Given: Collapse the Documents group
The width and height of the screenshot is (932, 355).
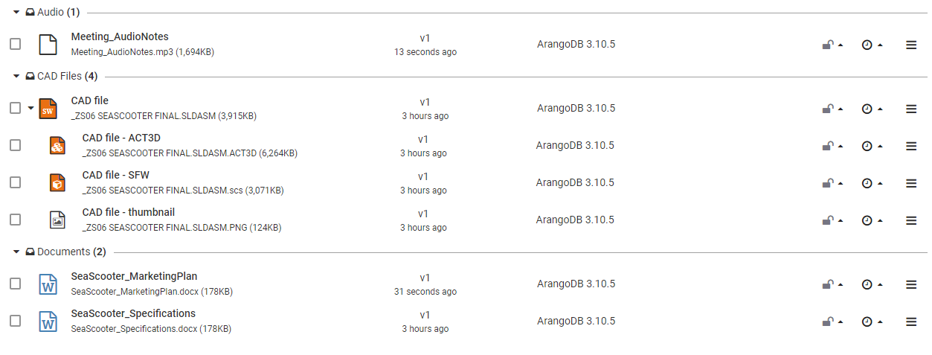Looking at the screenshot, I should point(16,252).
